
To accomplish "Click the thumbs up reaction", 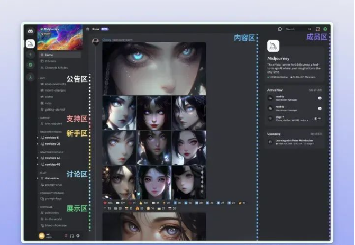I will 144,203.
